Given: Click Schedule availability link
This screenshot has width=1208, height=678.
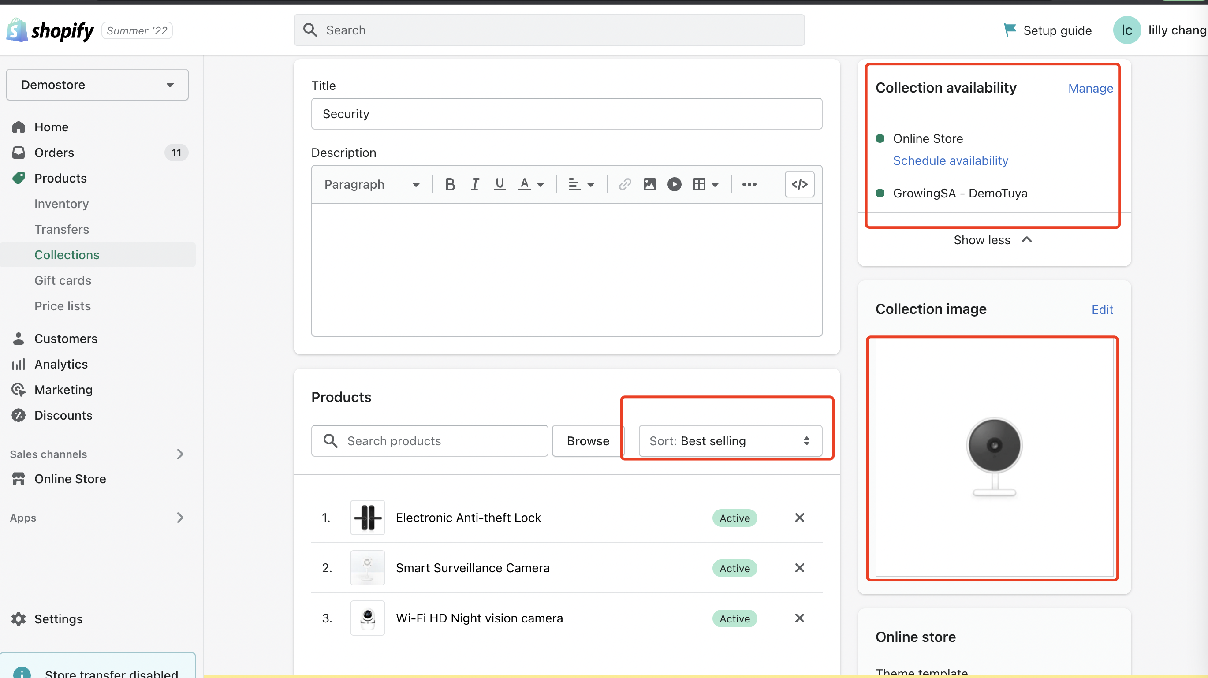Looking at the screenshot, I should pos(950,160).
